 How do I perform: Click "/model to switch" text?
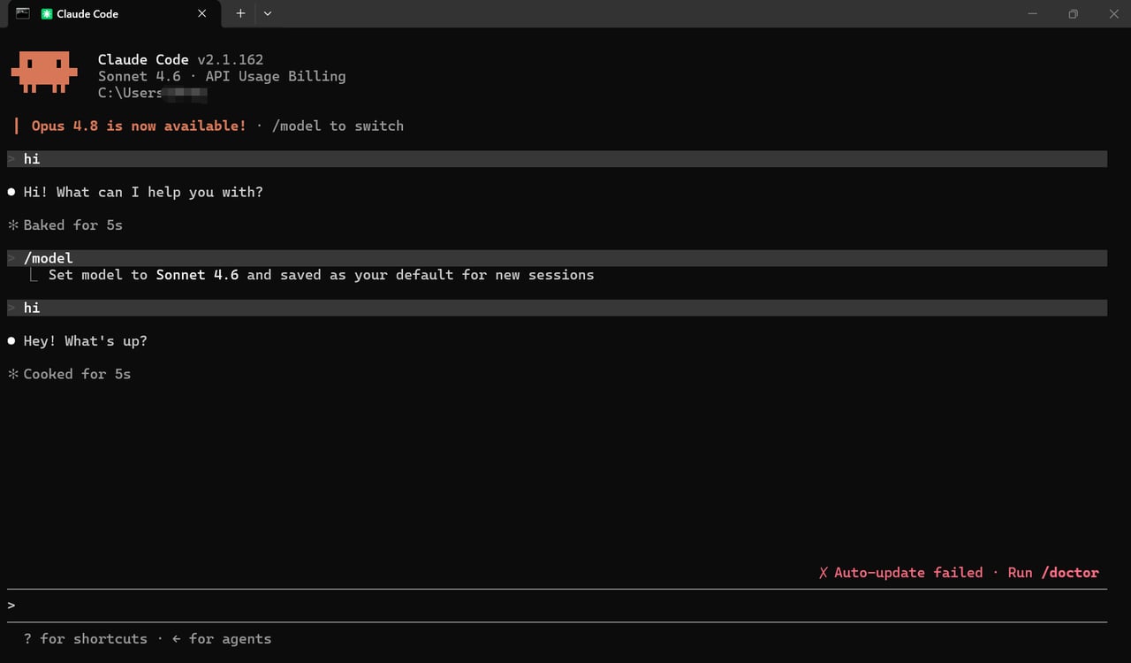(x=338, y=126)
